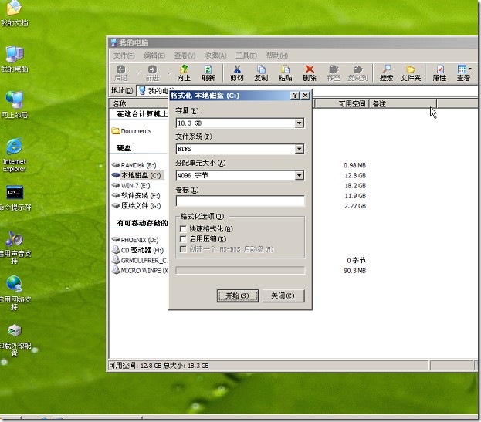This screenshot has height=422, width=481.
Task: Select the 启用网络支持 desktop icon
Action: pos(15,293)
